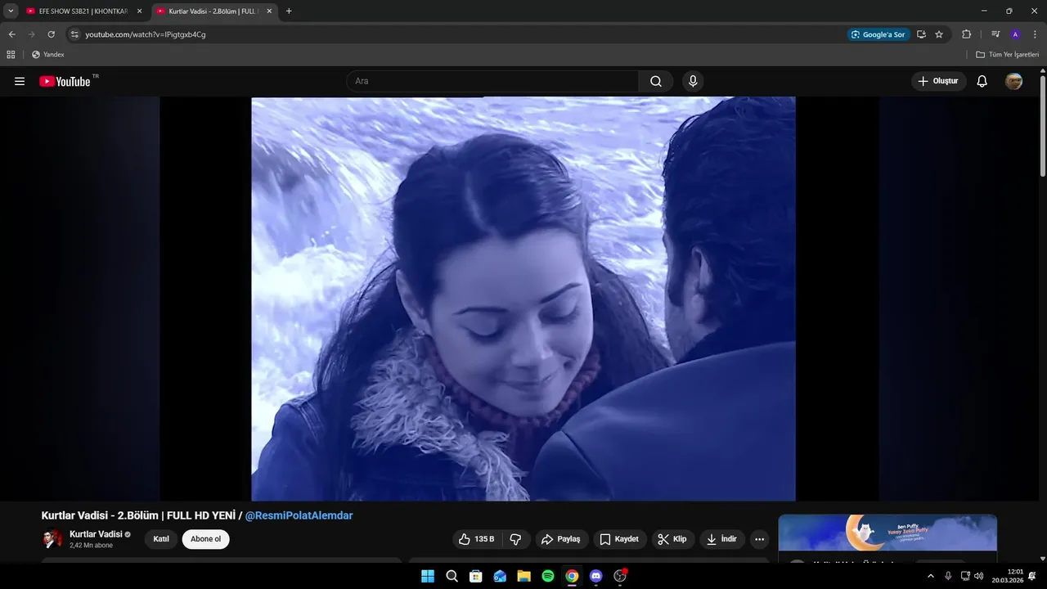Go forward in browser history
This screenshot has width=1047, height=589.
click(31, 34)
